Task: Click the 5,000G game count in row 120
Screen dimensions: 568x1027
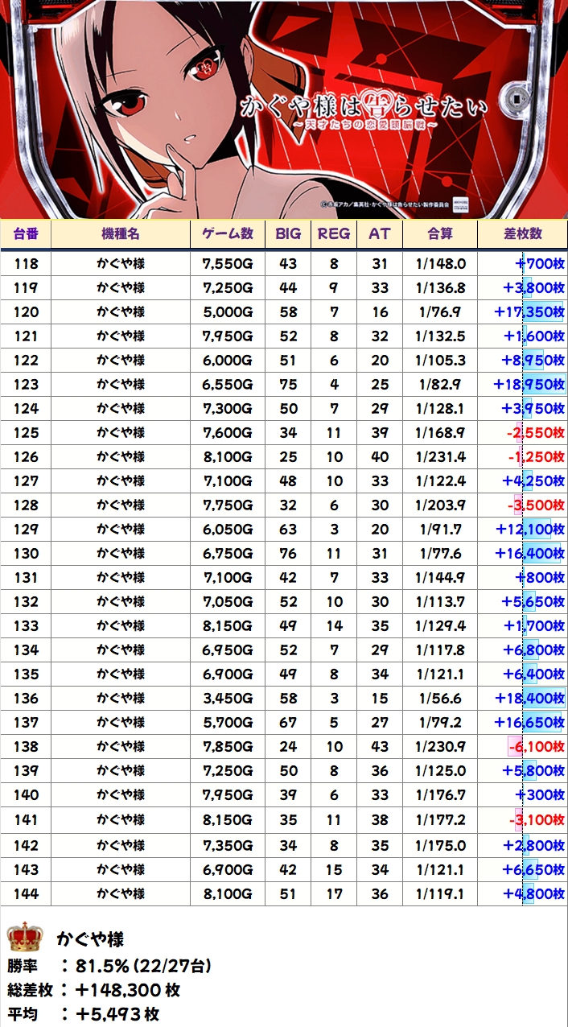Action: tap(228, 312)
